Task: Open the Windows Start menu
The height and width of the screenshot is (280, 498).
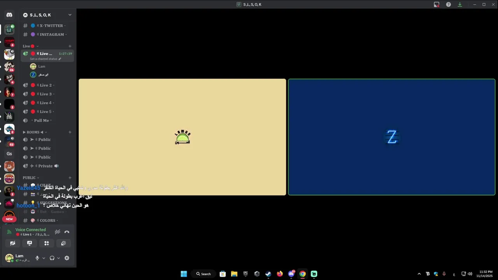Action: (x=184, y=274)
